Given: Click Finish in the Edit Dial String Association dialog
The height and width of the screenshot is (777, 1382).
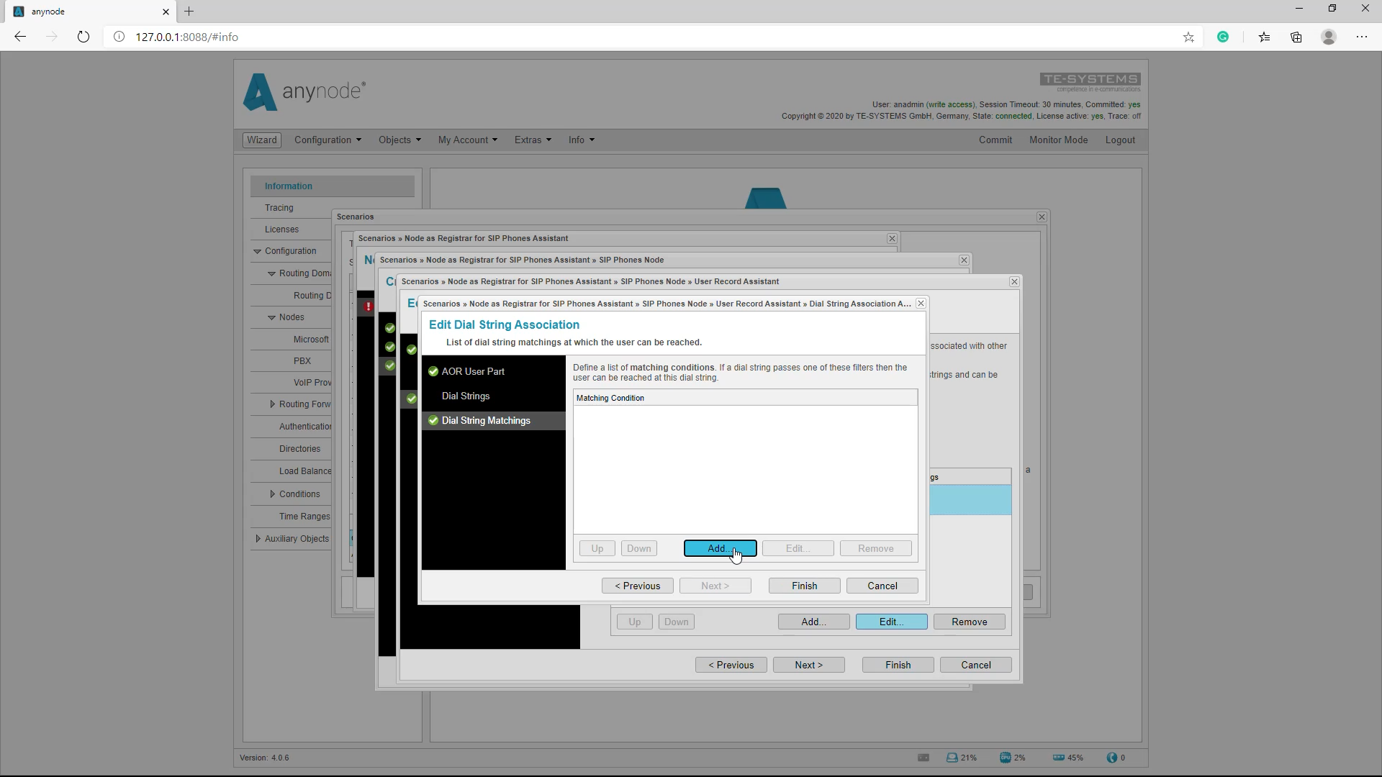Looking at the screenshot, I should click(804, 586).
